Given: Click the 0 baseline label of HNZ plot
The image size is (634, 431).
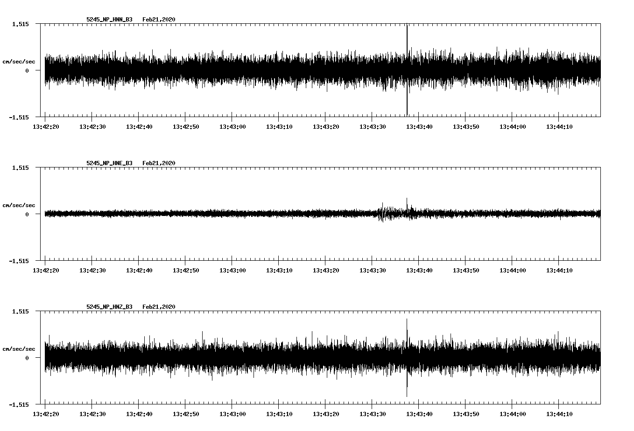Looking at the screenshot, I should pos(27,358).
